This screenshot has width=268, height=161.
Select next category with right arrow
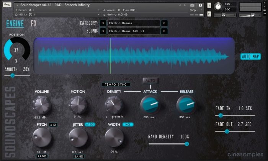(x=164, y=23)
